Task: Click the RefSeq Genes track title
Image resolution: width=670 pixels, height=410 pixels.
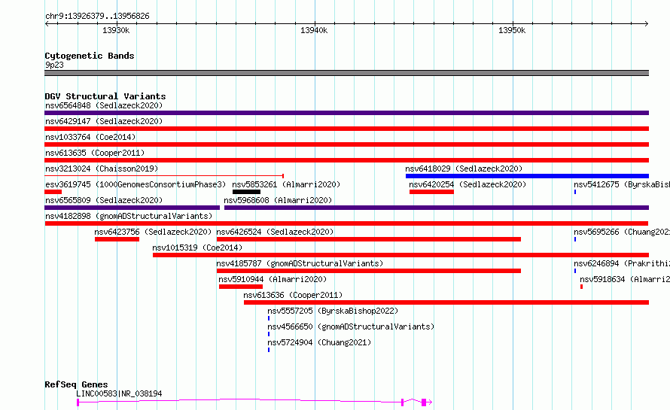Action: point(76,384)
